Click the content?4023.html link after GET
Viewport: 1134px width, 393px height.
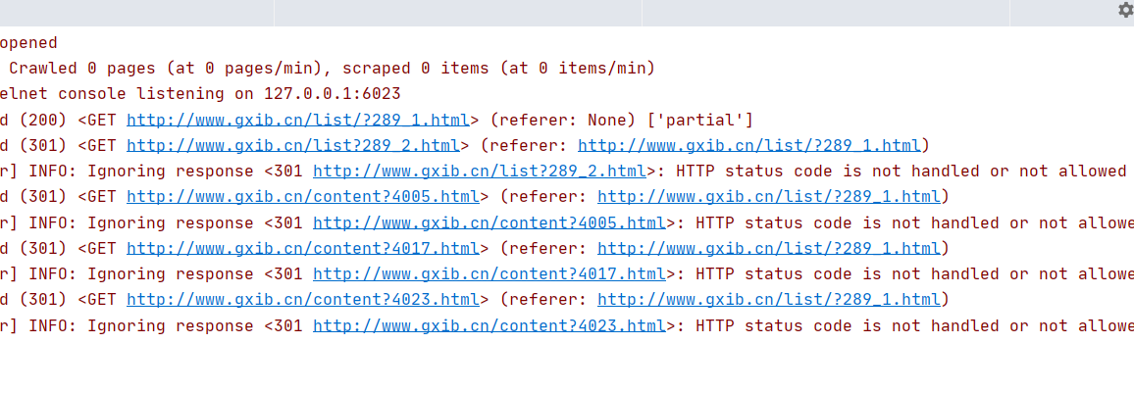pyautogui.click(x=303, y=299)
